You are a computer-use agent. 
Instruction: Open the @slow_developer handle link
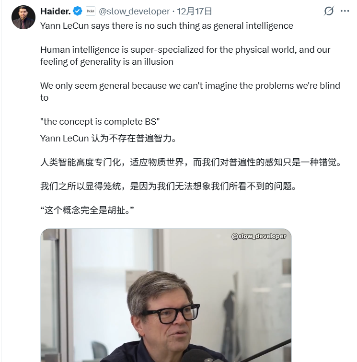[x=134, y=12]
